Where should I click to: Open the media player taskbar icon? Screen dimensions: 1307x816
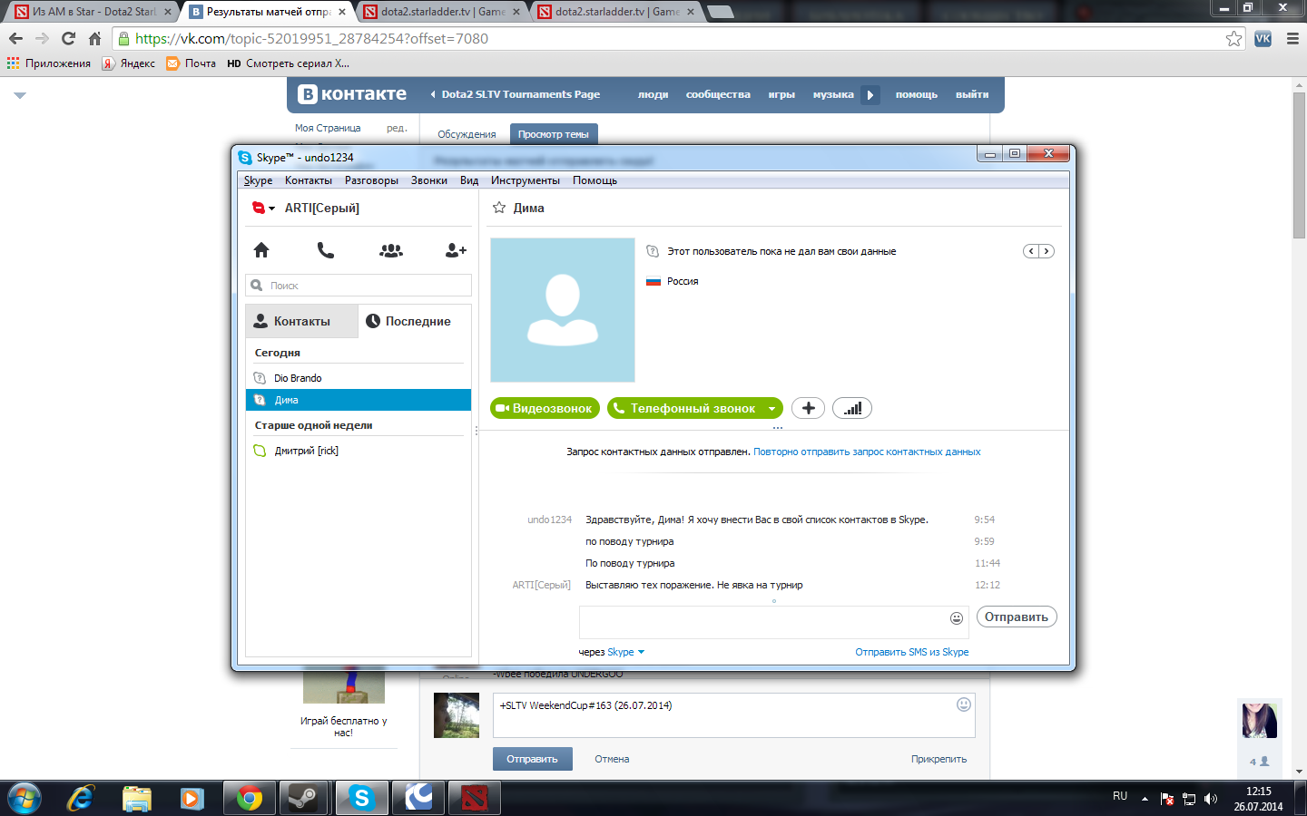point(192,798)
